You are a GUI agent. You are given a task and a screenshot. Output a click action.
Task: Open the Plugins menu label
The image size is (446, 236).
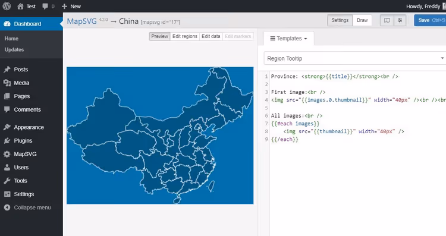point(23,140)
